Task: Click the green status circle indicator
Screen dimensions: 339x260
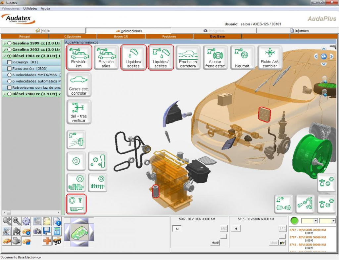Action: pyautogui.click(x=294, y=221)
